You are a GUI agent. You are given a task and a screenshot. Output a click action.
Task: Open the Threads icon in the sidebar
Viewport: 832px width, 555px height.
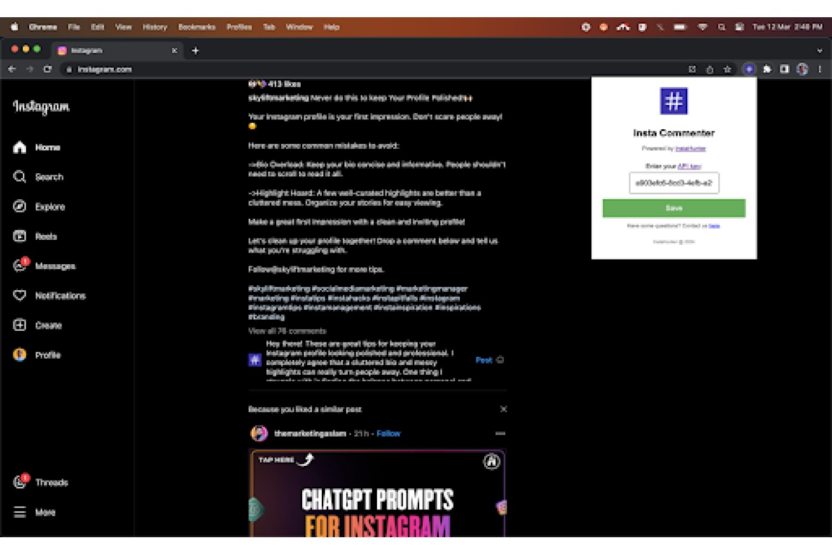pos(20,482)
